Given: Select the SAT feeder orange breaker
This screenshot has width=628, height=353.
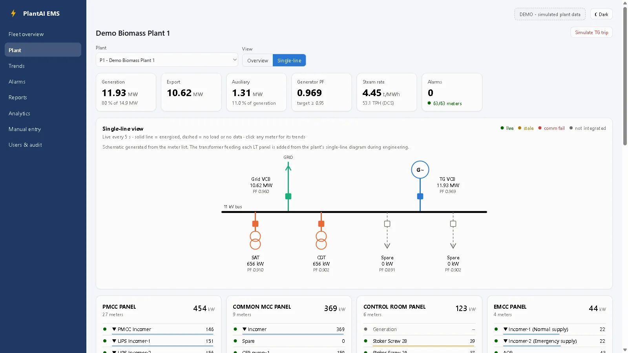Looking at the screenshot, I should (x=255, y=224).
